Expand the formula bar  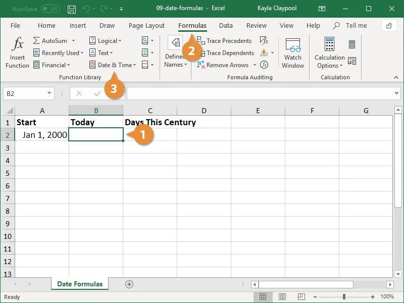tap(397, 93)
